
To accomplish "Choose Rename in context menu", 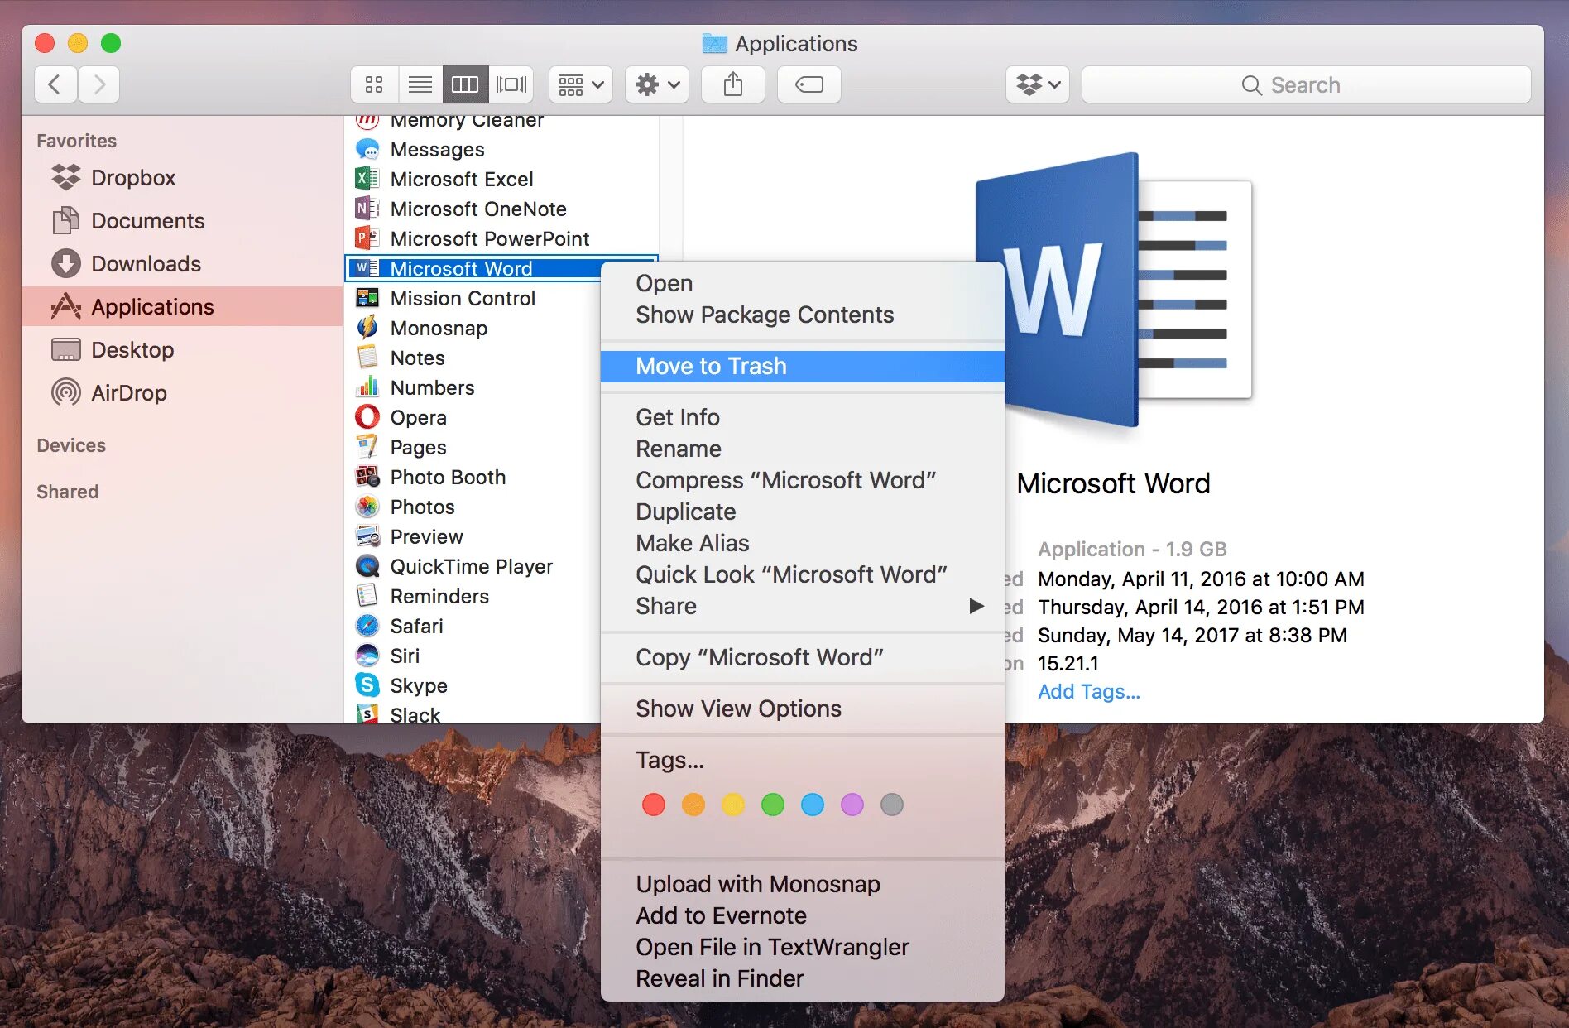I will coord(803,449).
